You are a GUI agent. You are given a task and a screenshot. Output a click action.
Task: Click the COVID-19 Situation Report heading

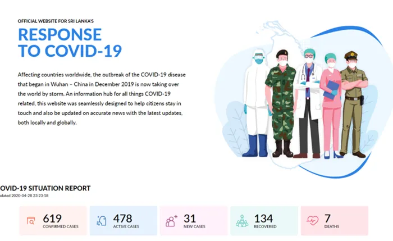45,188
